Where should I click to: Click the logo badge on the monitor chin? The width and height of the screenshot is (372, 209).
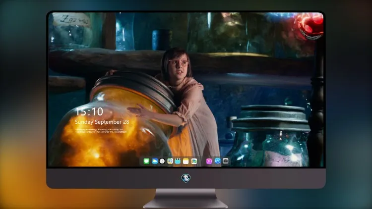click(186, 178)
